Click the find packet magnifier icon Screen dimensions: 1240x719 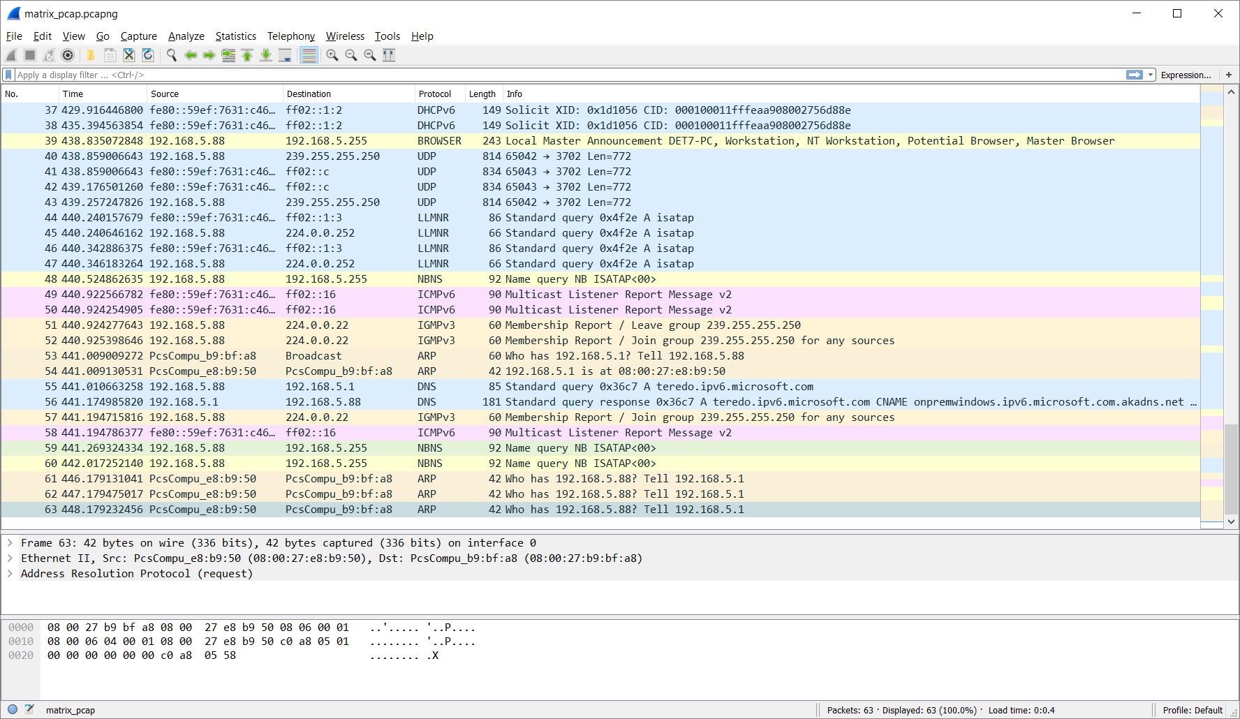tap(171, 55)
